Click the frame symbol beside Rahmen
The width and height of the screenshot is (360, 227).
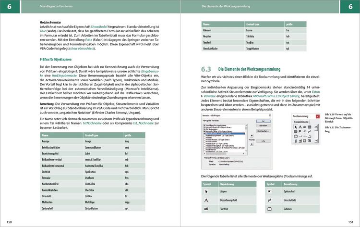point(270,209)
